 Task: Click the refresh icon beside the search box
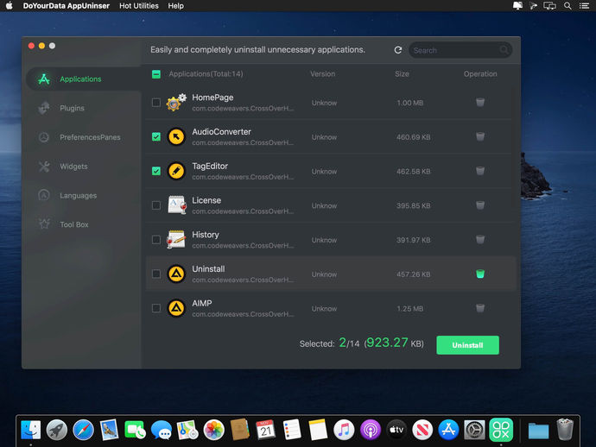[398, 50]
